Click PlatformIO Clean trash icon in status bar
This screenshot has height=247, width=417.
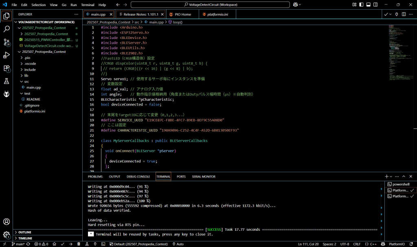79,244
